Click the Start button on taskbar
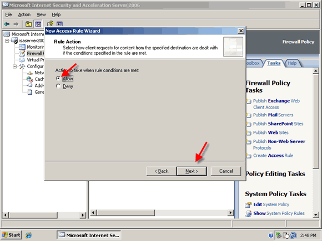 (x=11, y=235)
